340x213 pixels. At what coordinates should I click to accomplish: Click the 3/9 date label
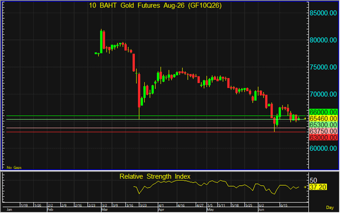pos(116,205)
